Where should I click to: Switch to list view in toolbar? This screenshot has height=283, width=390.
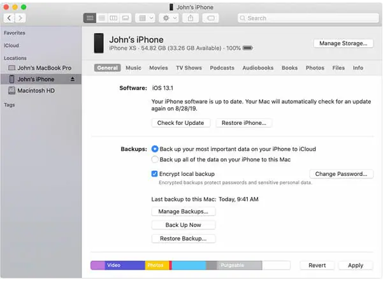102,18
